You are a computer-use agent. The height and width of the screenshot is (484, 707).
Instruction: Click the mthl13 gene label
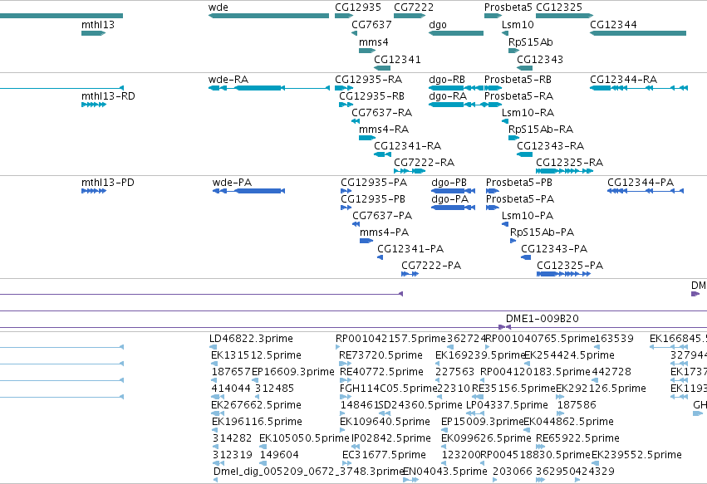tap(98, 25)
